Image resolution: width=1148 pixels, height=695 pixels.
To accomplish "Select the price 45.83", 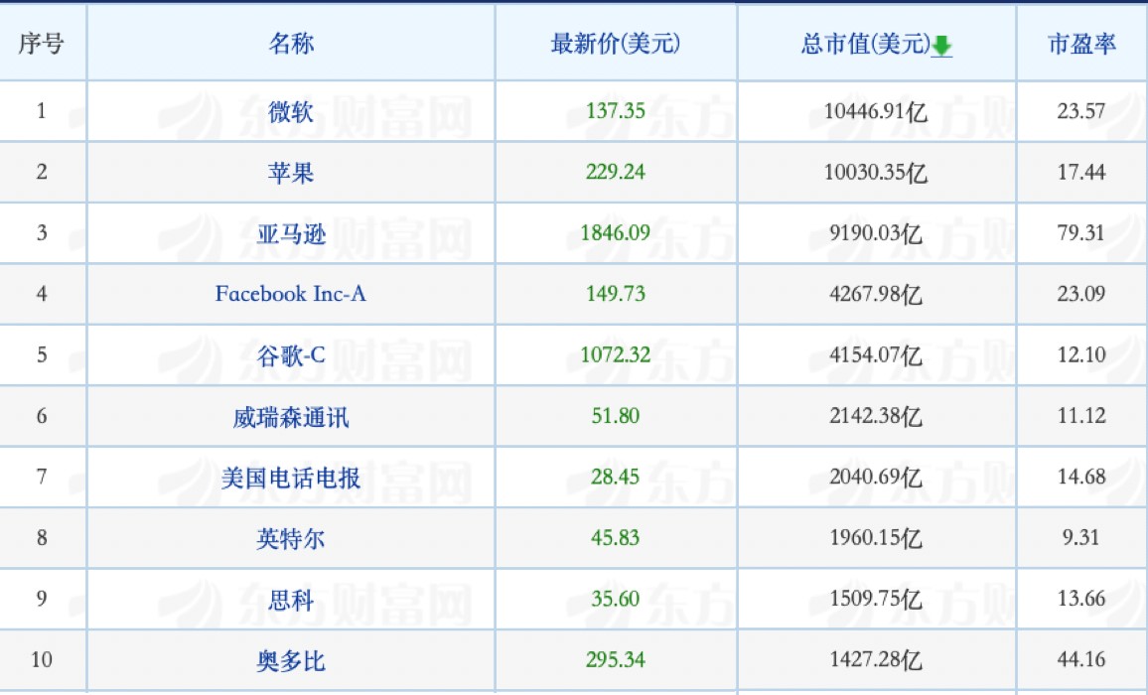I will (615, 537).
